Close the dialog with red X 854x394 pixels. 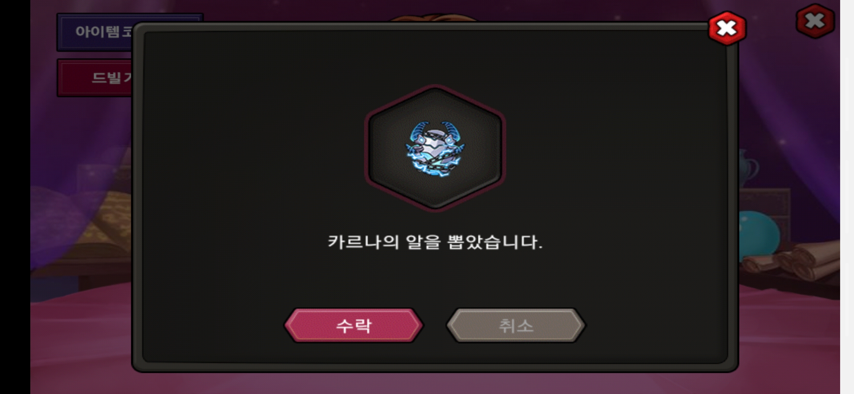tap(727, 28)
